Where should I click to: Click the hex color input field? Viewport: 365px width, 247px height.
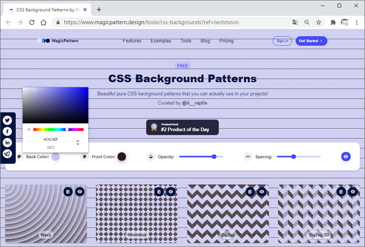tap(50, 139)
